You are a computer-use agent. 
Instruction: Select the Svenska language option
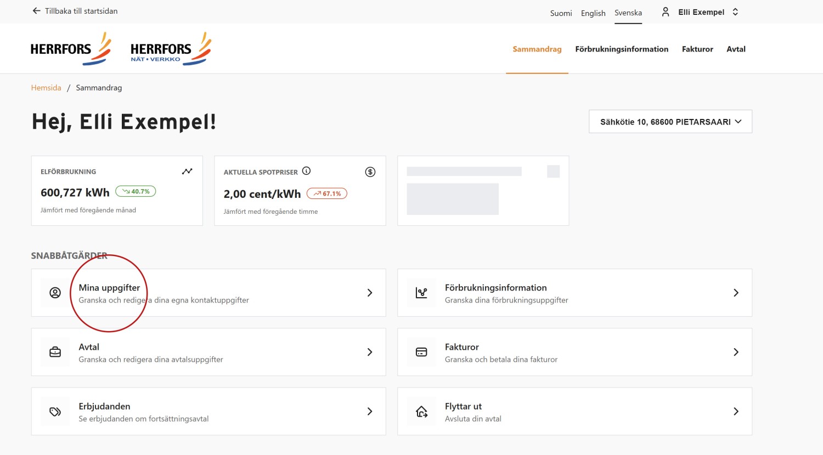(x=628, y=13)
